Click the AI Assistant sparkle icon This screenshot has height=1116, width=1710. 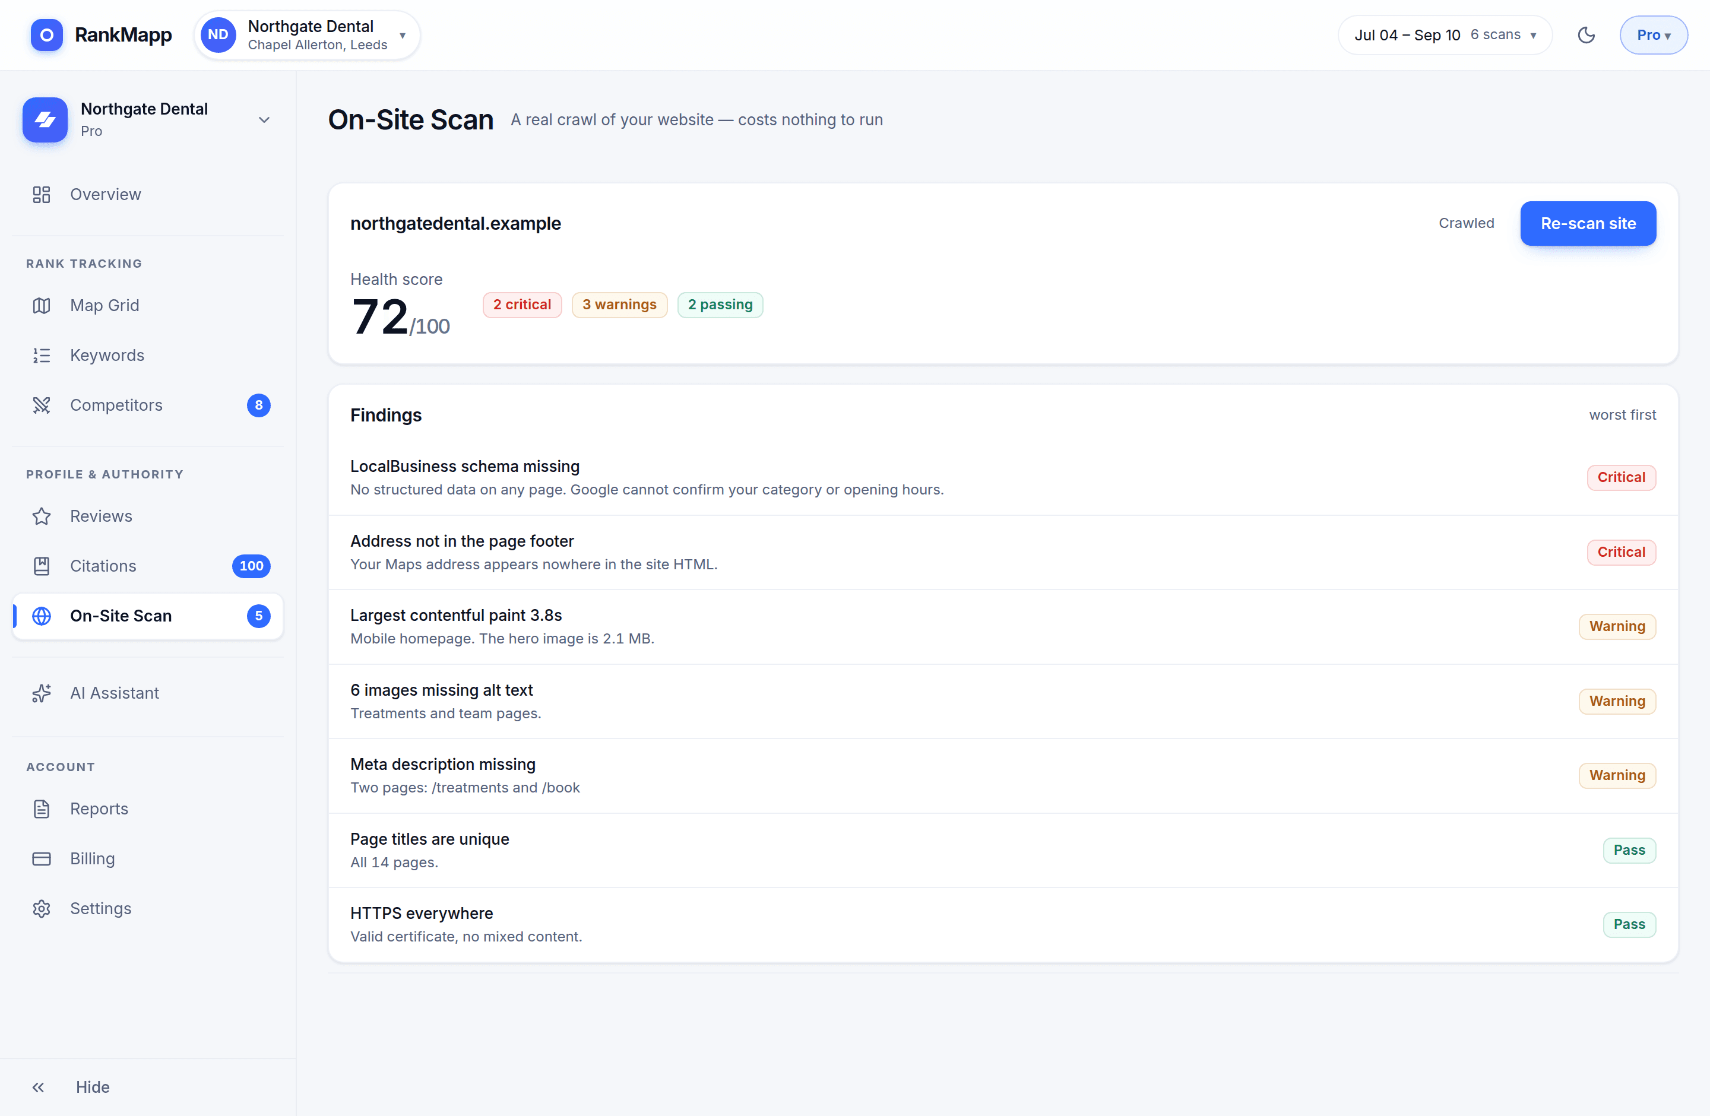pyautogui.click(x=42, y=693)
